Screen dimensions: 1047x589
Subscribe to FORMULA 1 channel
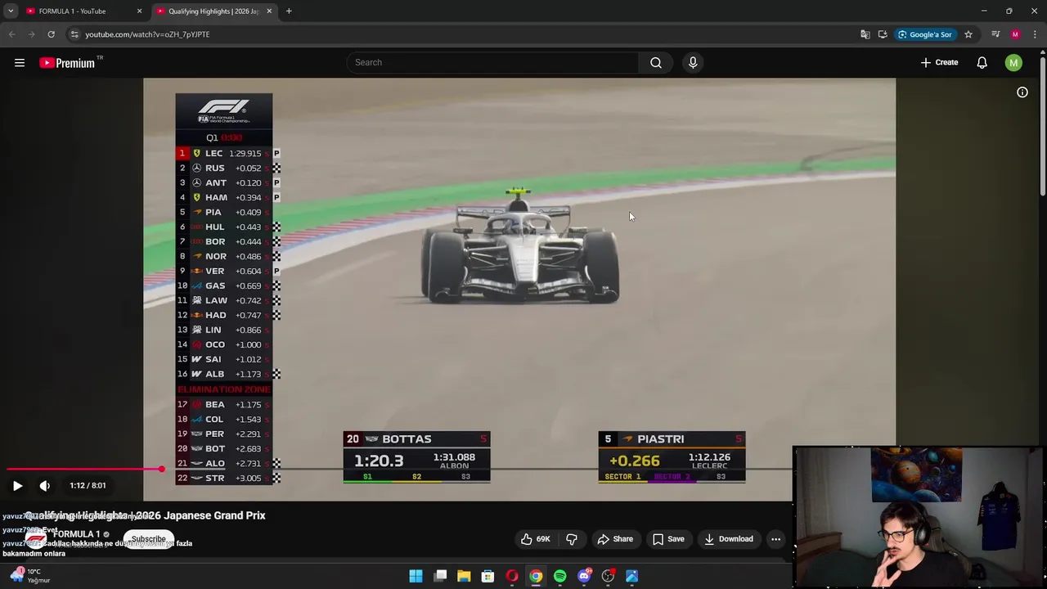[148, 539]
